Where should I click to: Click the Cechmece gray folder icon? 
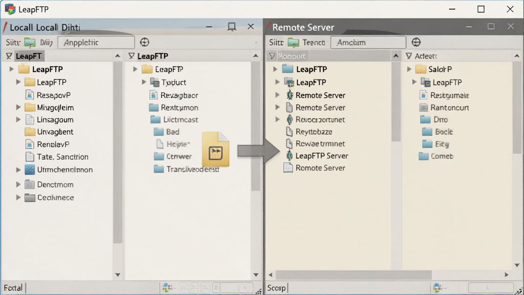[30, 197]
